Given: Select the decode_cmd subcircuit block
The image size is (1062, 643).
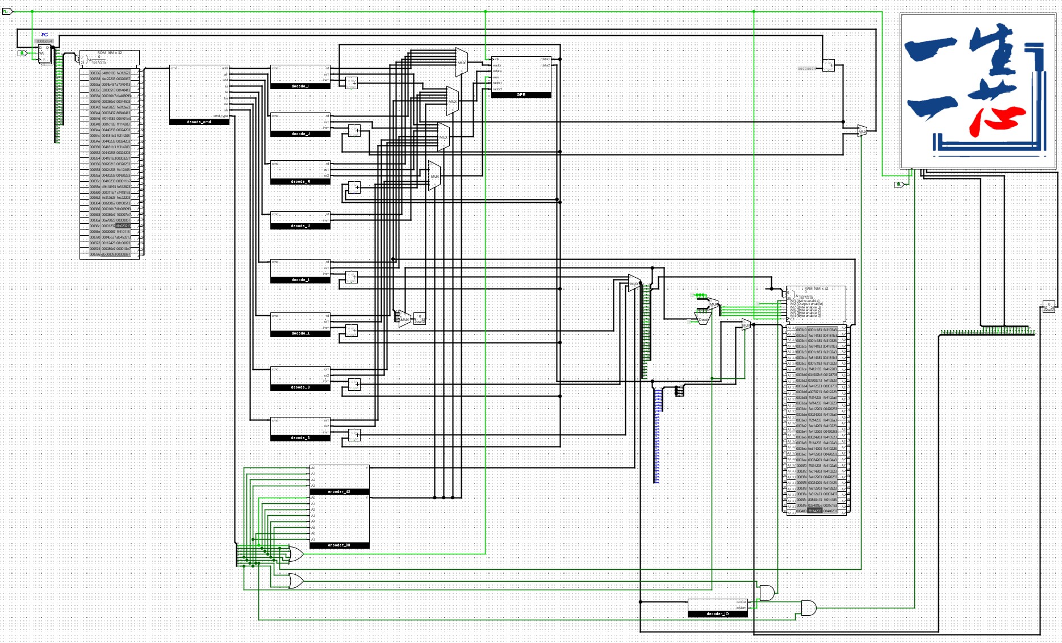Looking at the screenshot, I should (x=199, y=94).
